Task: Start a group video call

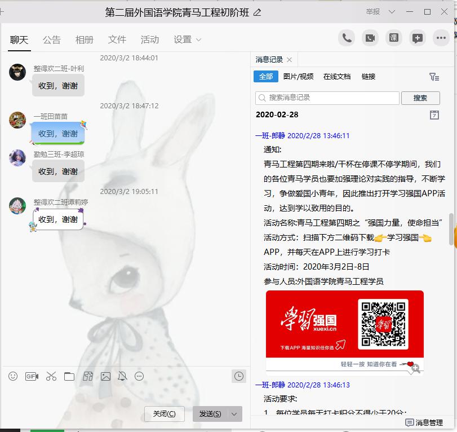Action: click(370, 38)
